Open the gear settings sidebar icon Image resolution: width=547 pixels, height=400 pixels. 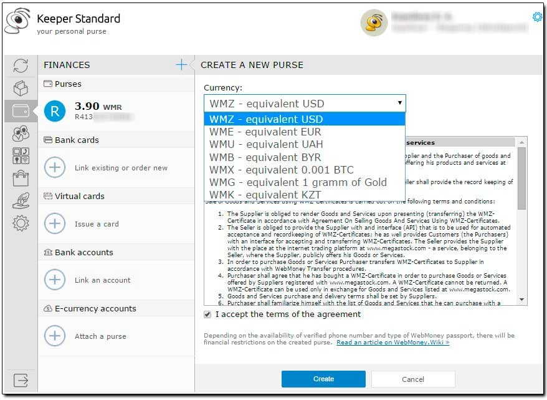[21, 223]
